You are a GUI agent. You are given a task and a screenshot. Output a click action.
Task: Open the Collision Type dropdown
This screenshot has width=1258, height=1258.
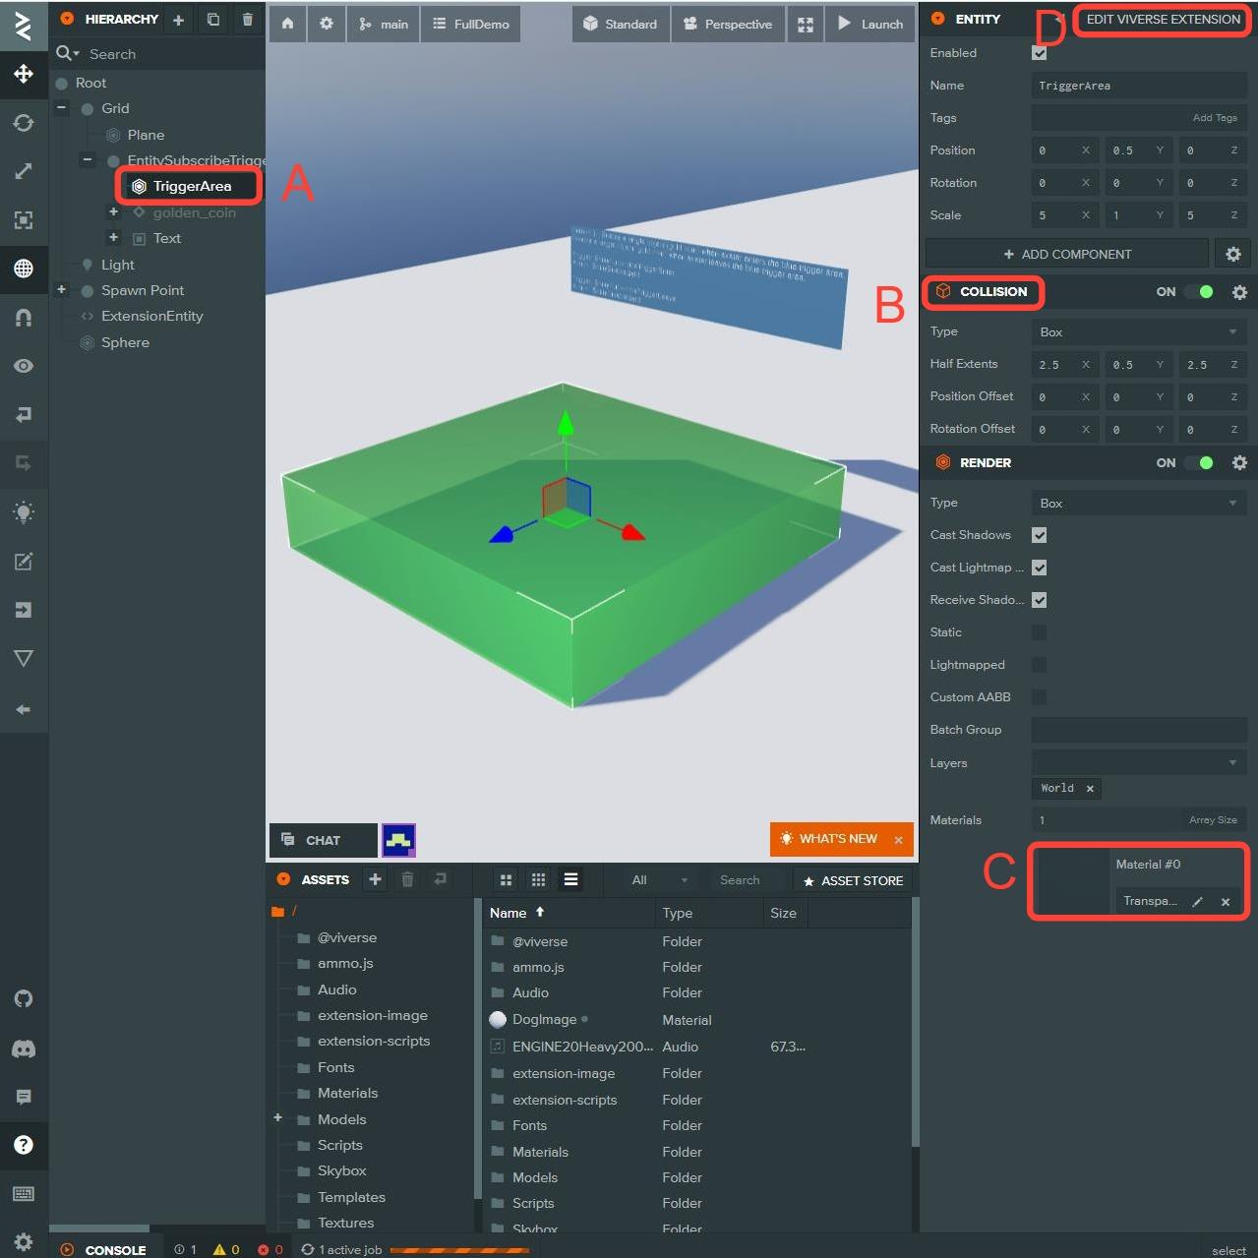pos(1138,332)
